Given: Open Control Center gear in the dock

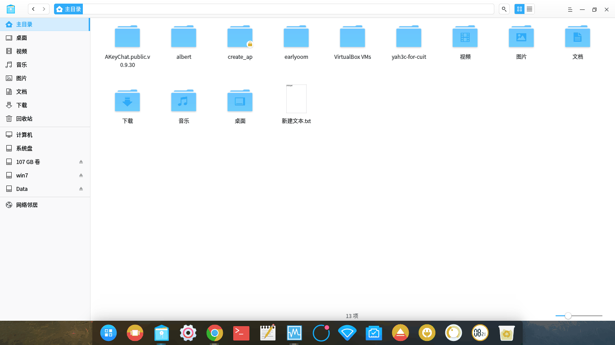Looking at the screenshot, I should [x=188, y=333].
